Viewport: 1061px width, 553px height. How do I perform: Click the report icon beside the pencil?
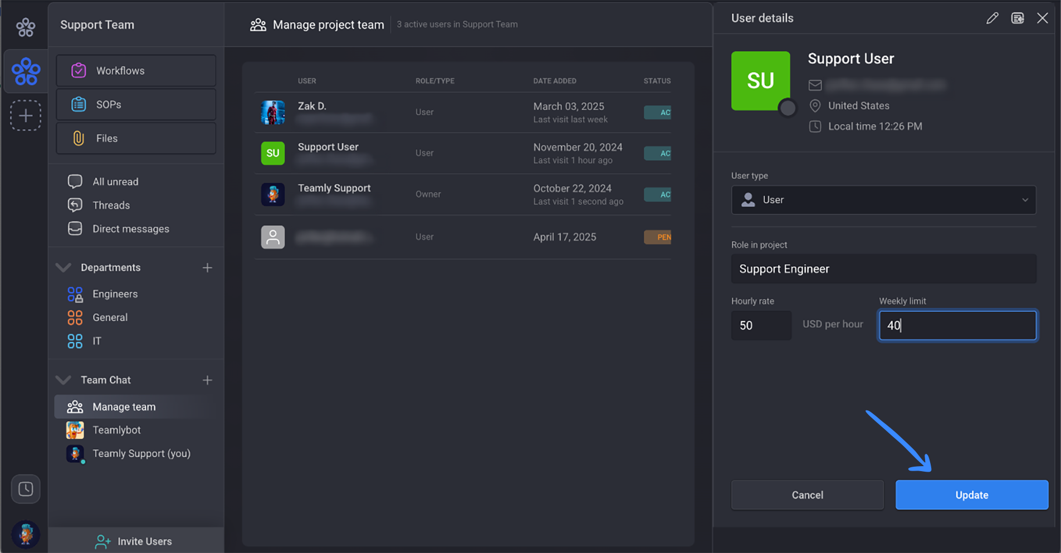tap(1018, 18)
